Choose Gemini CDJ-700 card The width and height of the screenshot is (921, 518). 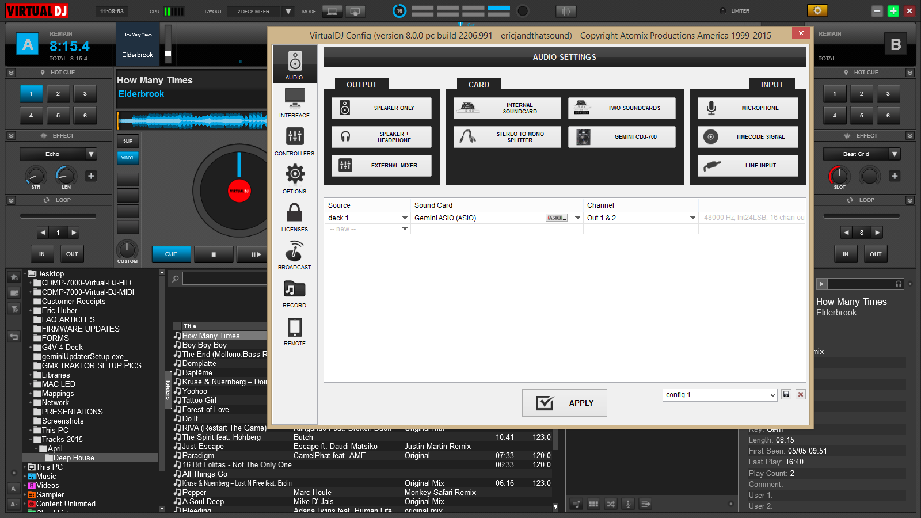pos(622,137)
